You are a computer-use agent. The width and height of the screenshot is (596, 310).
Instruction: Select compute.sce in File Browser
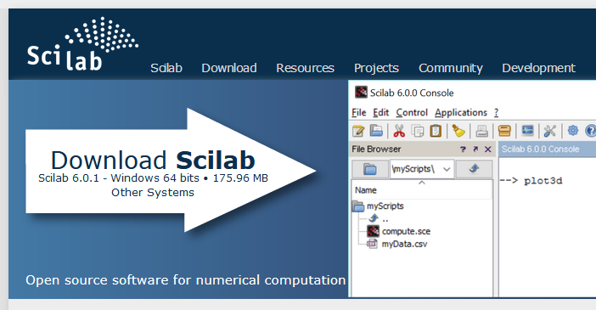pos(399,231)
